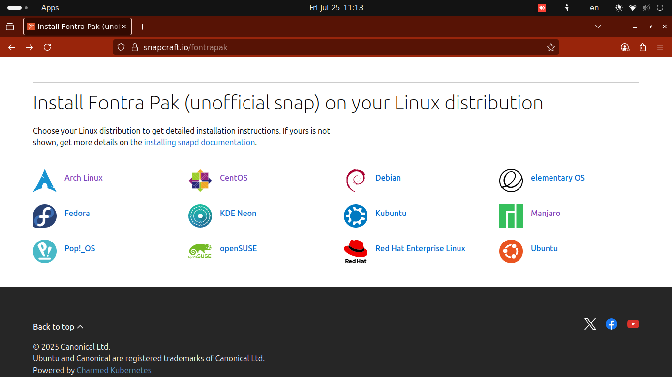The width and height of the screenshot is (672, 377).
Task: View site security padlock info
Action: click(x=135, y=47)
